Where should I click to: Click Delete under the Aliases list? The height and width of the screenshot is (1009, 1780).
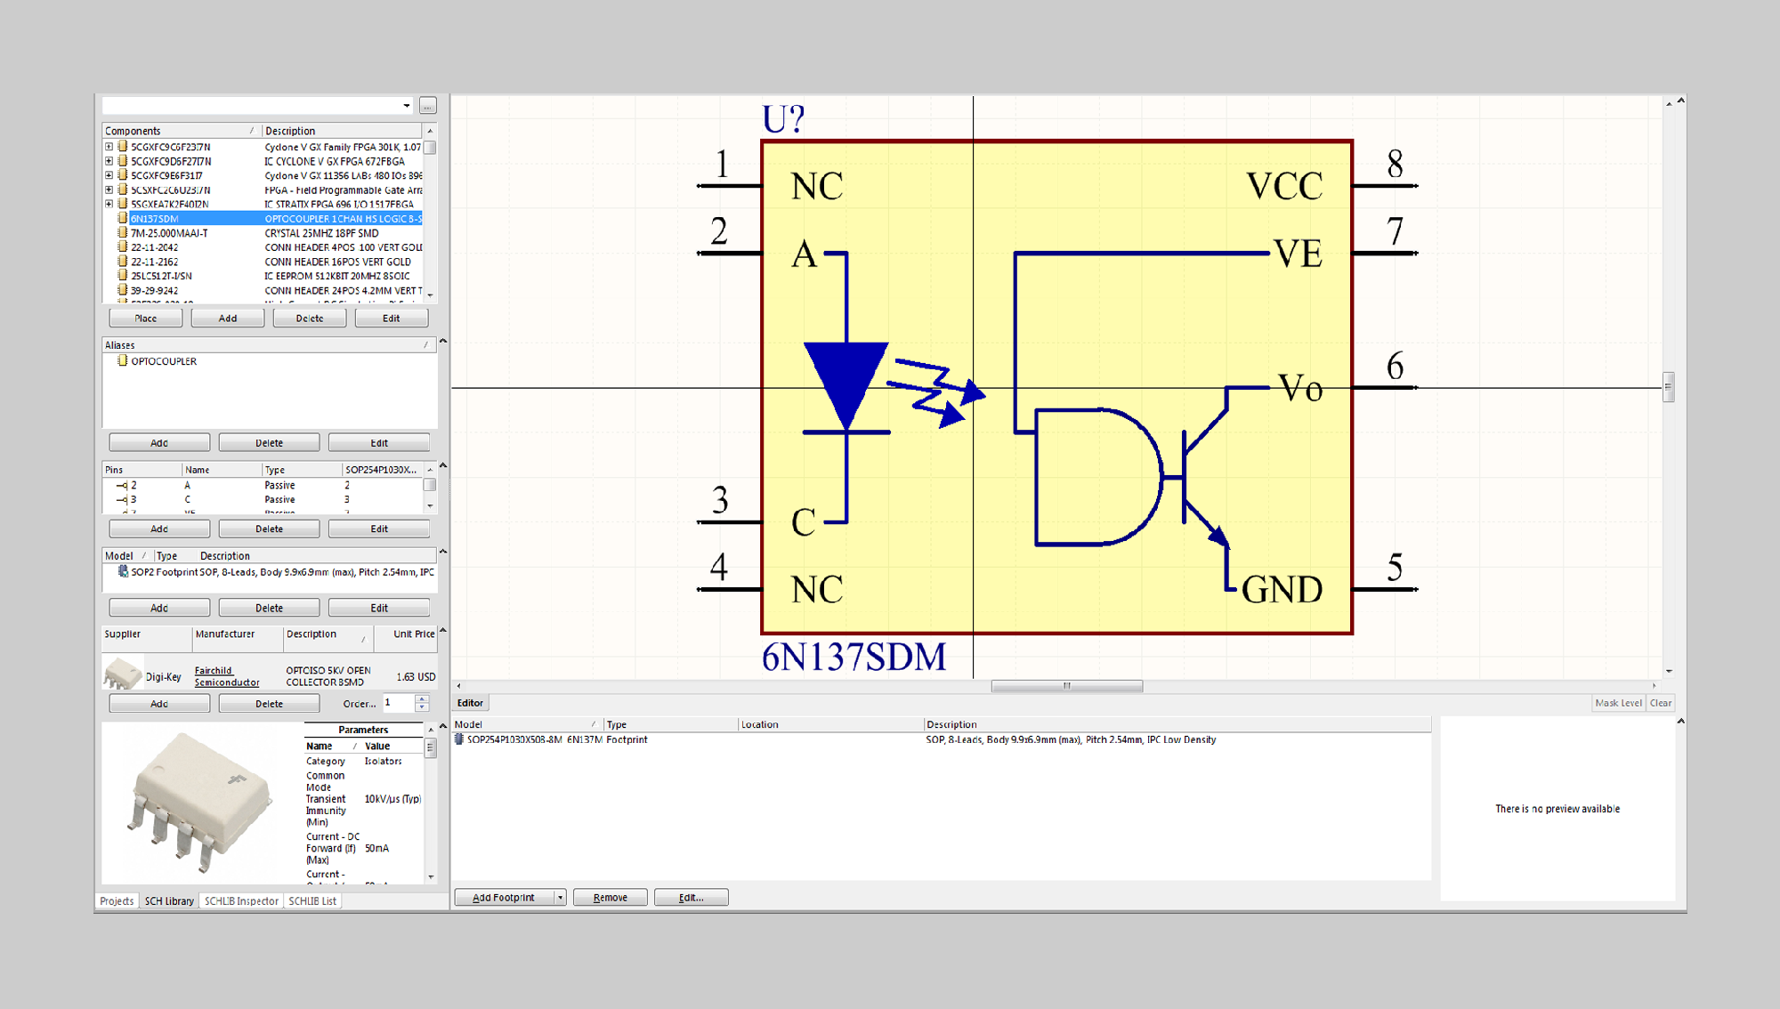click(x=269, y=443)
